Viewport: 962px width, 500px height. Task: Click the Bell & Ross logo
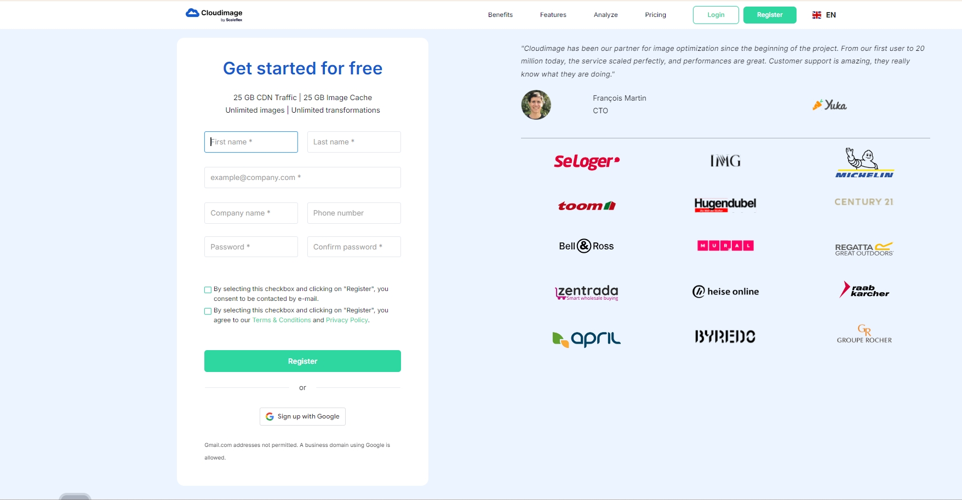[586, 246]
